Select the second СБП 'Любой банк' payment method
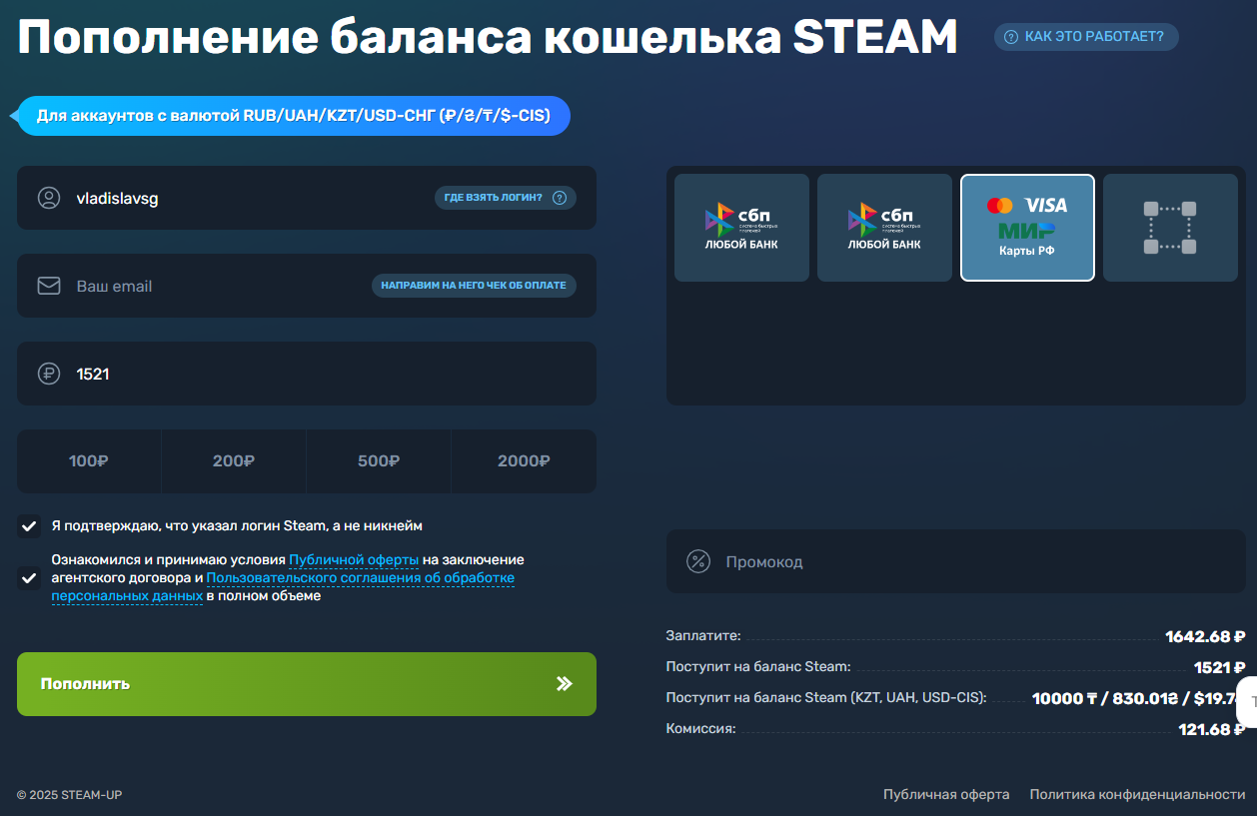The width and height of the screenshot is (1257, 816). [x=884, y=228]
